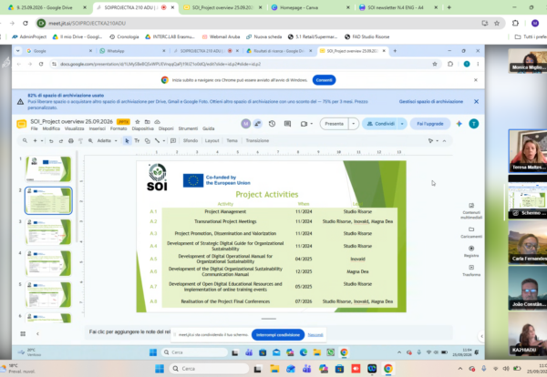Image resolution: width=547 pixels, height=377 pixels.
Task: Star the SOI_Project overview presentation
Action: click(x=138, y=122)
